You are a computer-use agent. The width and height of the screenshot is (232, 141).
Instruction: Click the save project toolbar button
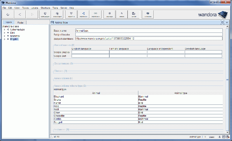click(x=57, y=14)
